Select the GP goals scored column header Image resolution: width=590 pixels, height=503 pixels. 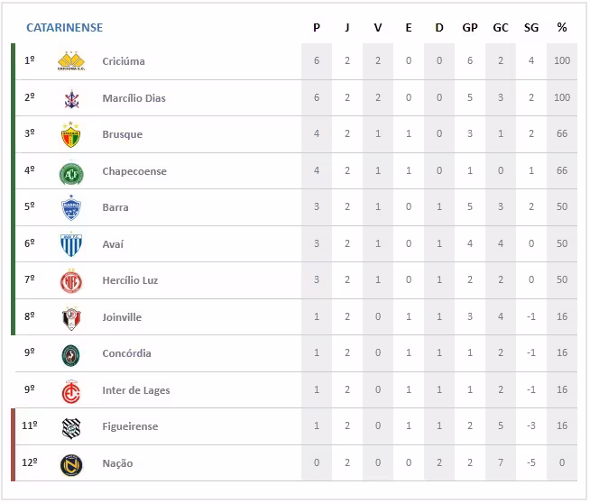coord(470,27)
